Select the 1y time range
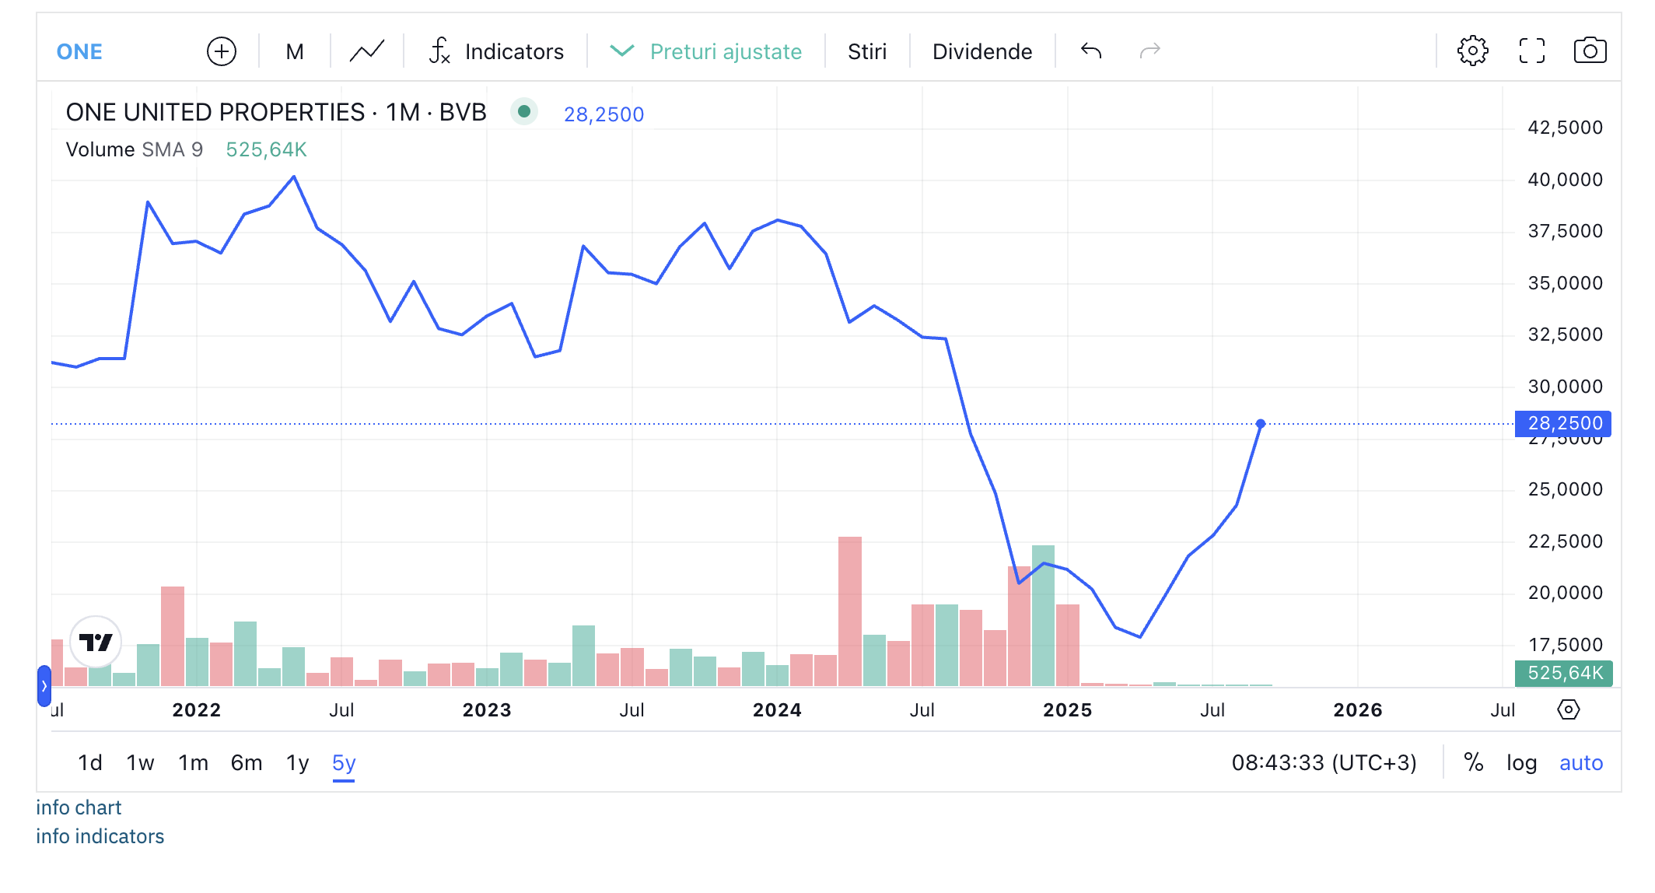Screen dimensions: 1655x893 pos(298,762)
